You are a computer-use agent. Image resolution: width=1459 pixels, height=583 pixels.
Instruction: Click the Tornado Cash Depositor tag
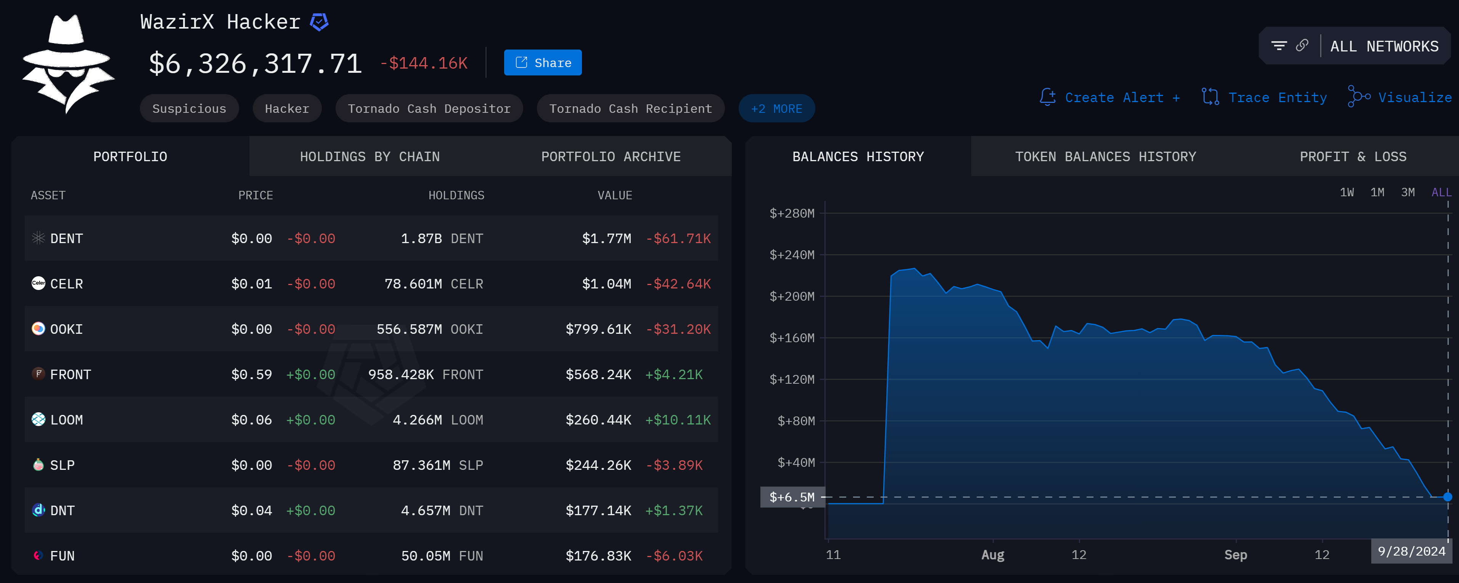[x=429, y=109]
